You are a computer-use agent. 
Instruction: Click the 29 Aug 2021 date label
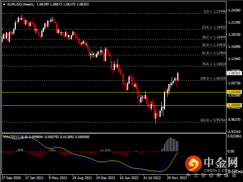point(82,178)
